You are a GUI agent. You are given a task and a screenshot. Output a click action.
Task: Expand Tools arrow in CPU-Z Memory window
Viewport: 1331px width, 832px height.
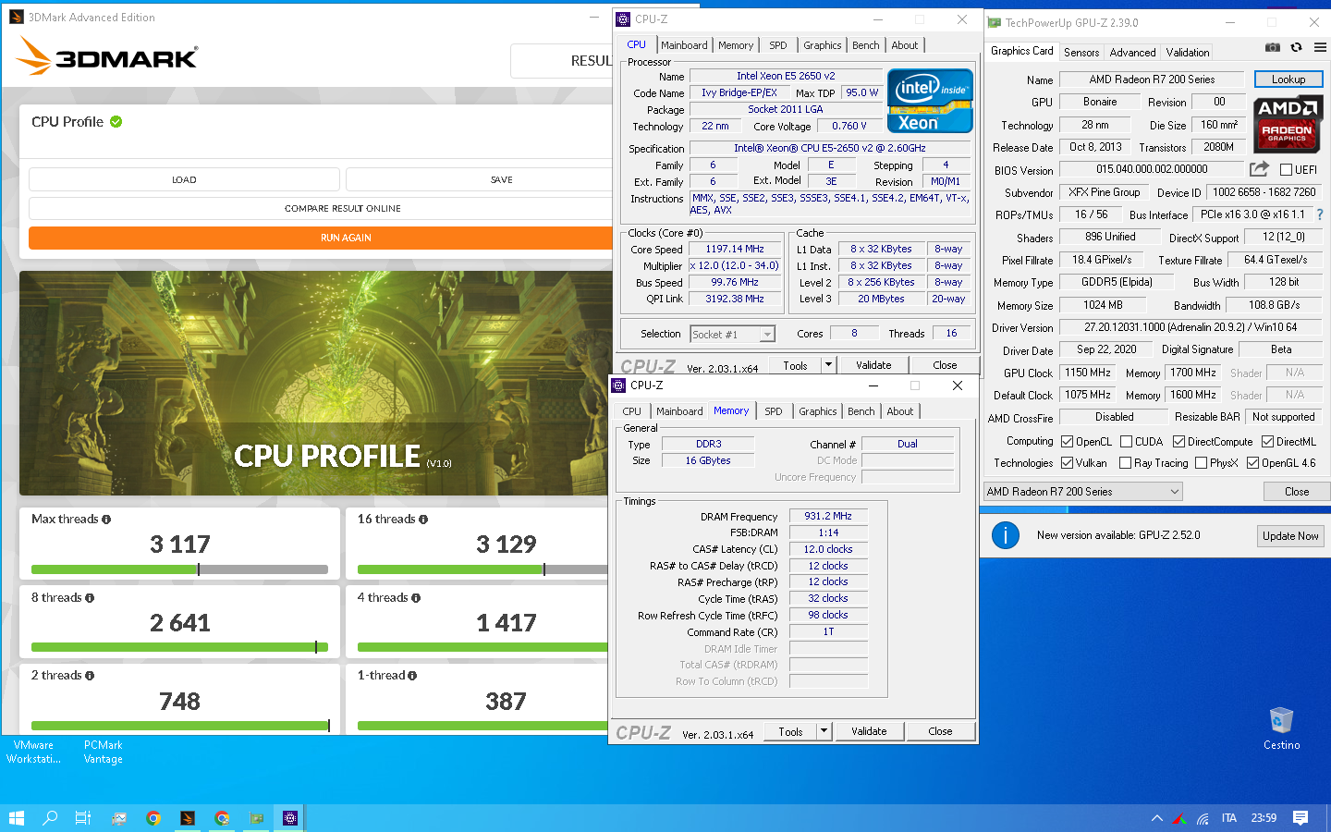[824, 731]
